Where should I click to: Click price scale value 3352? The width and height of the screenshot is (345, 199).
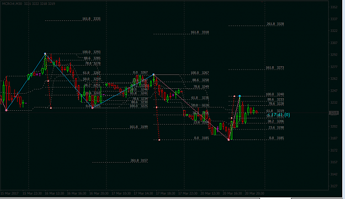point(334,7)
